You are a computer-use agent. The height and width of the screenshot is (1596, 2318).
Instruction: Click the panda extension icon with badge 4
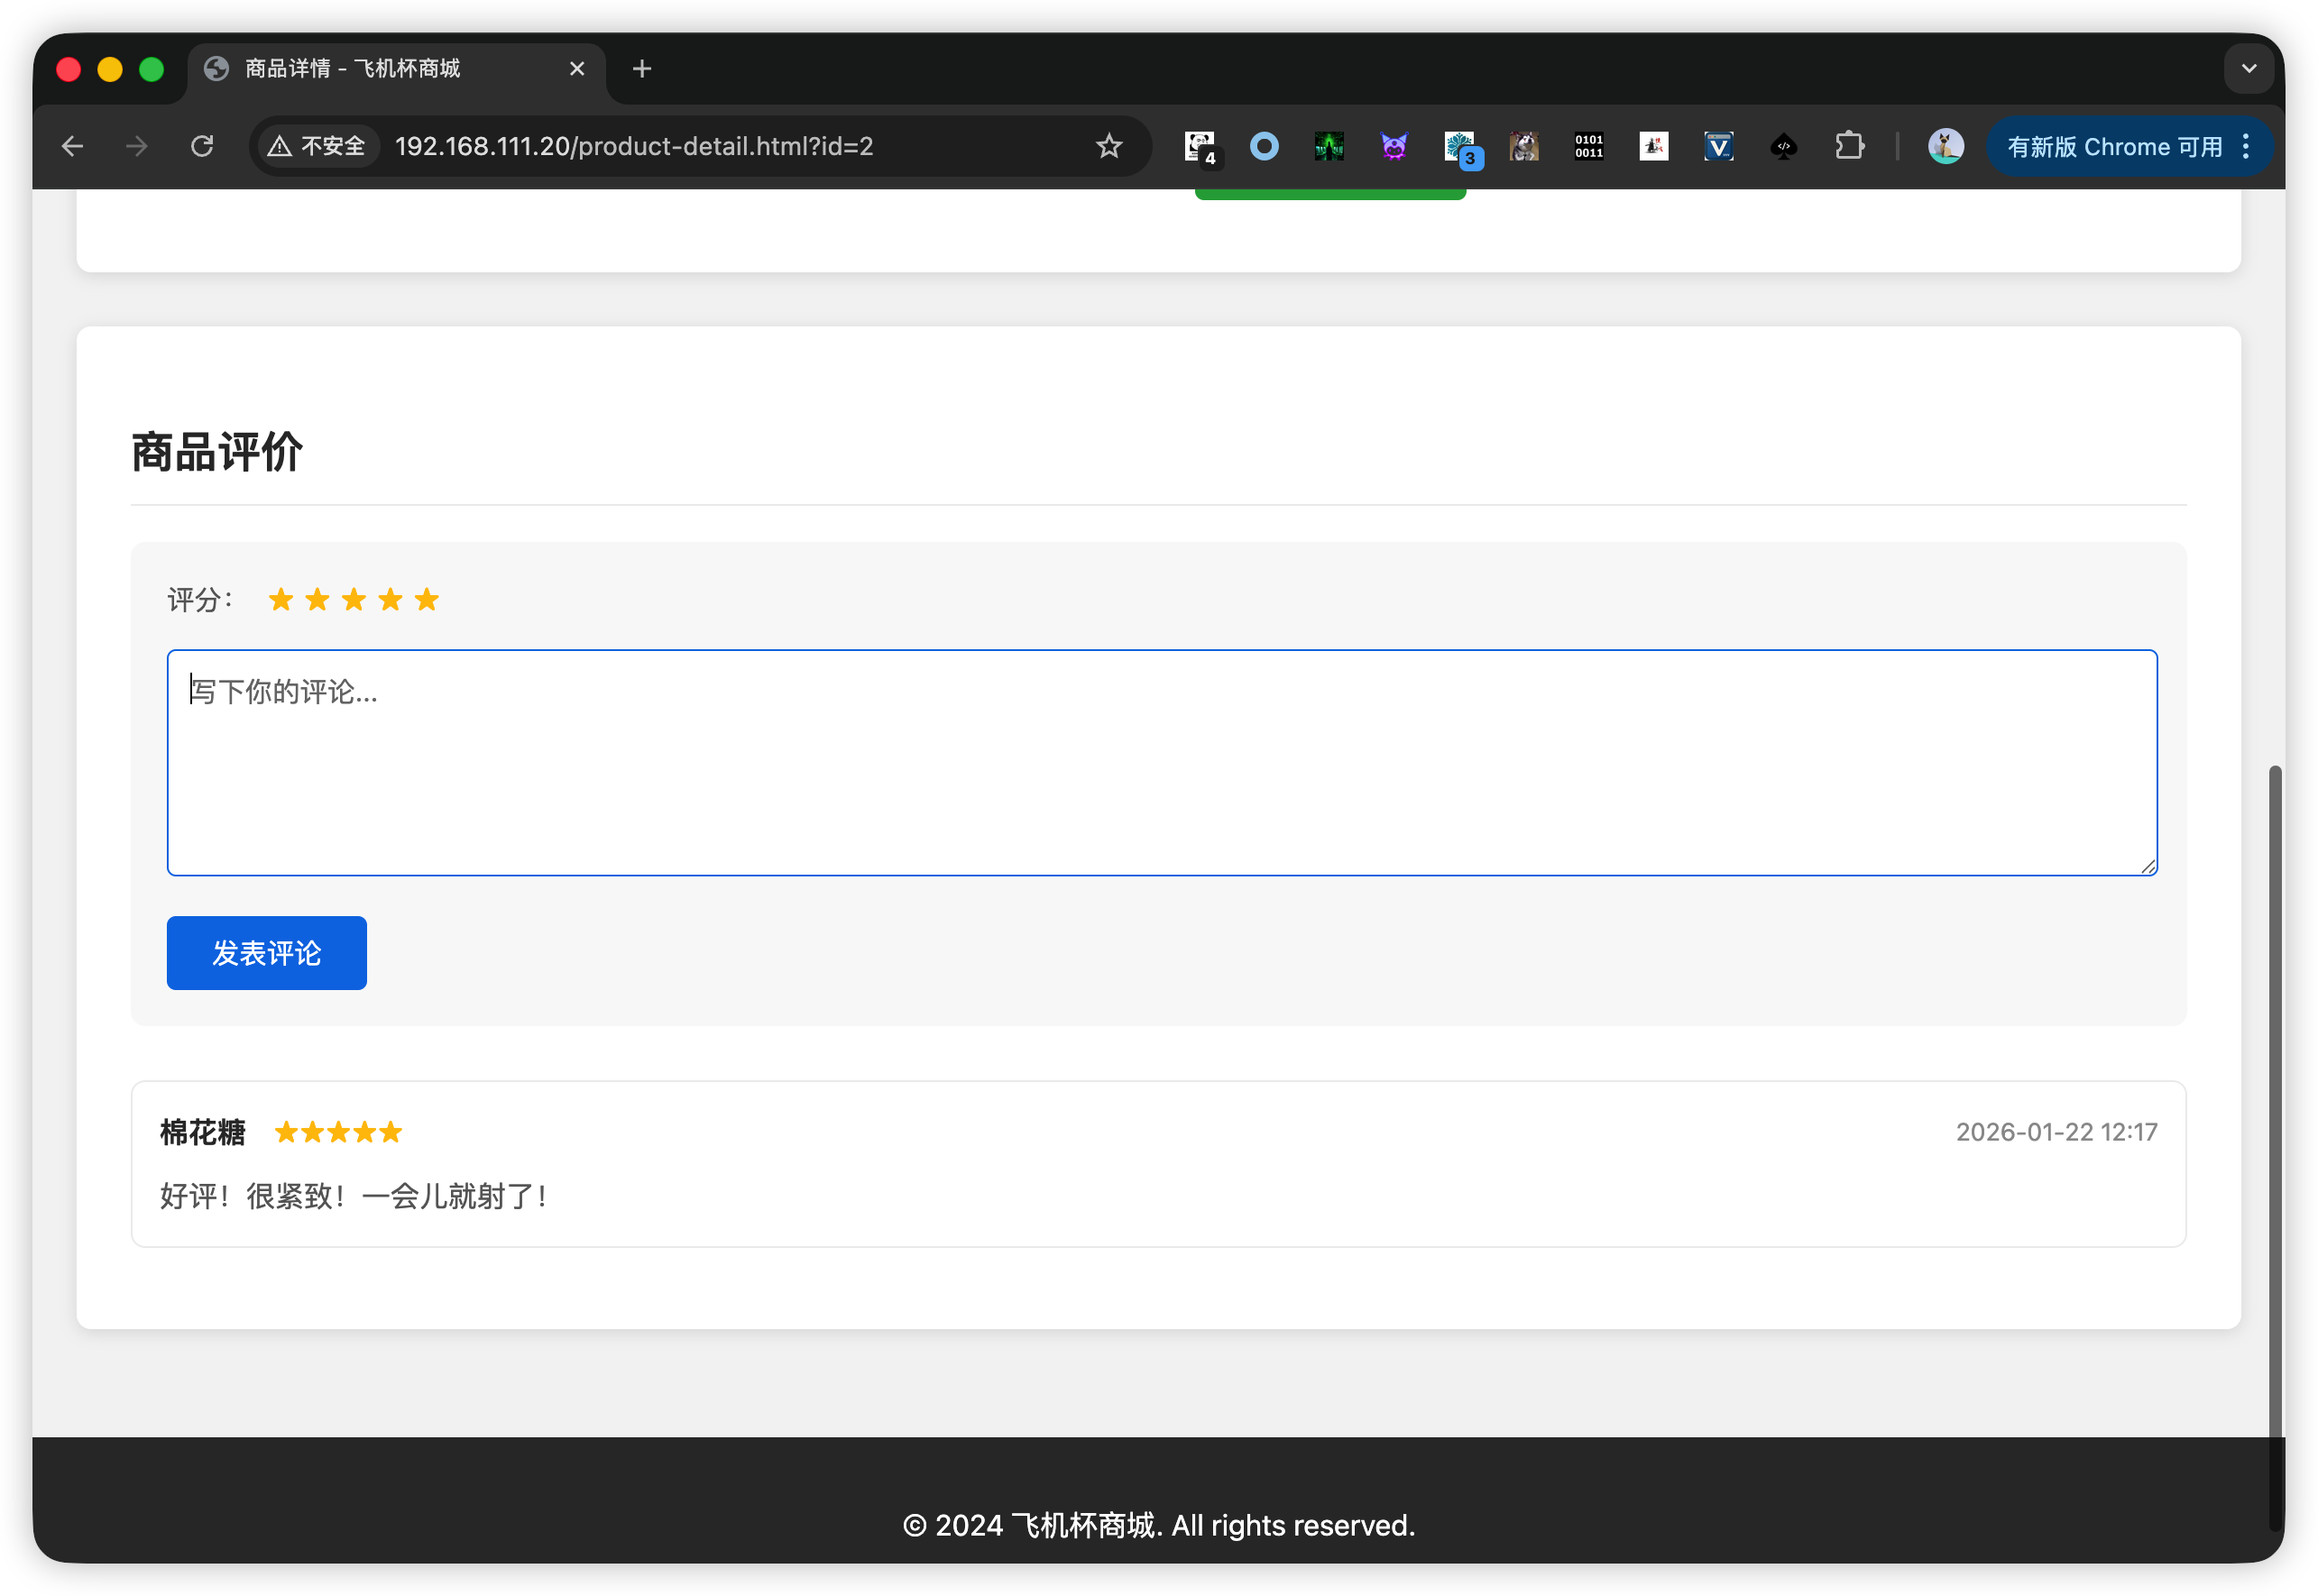(x=1199, y=147)
